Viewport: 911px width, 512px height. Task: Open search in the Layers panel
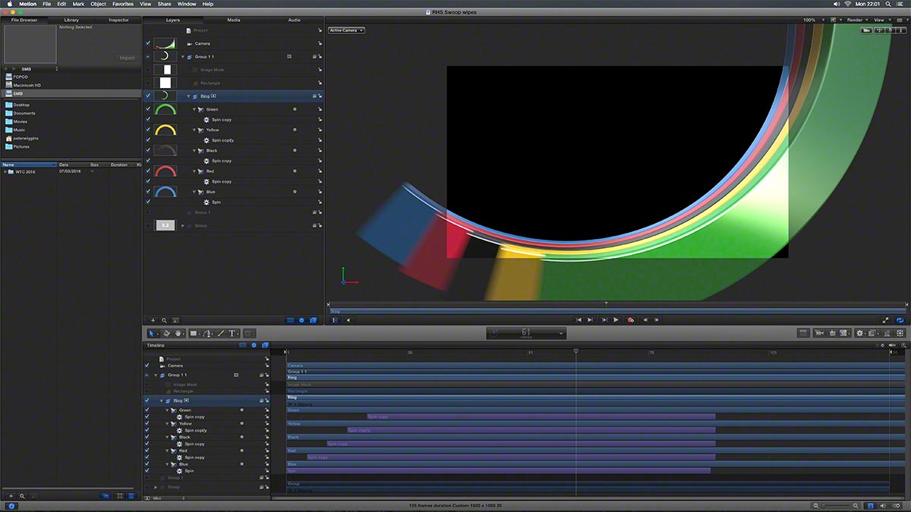tap(164, 320)
